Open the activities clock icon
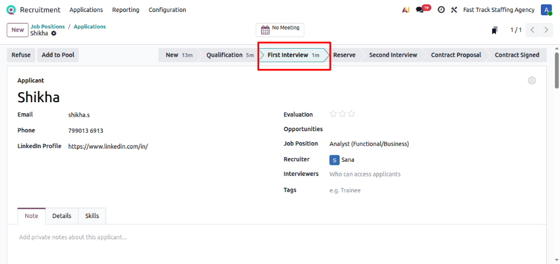This screenshot has height=264, width=560. click(x=441, y=10)
